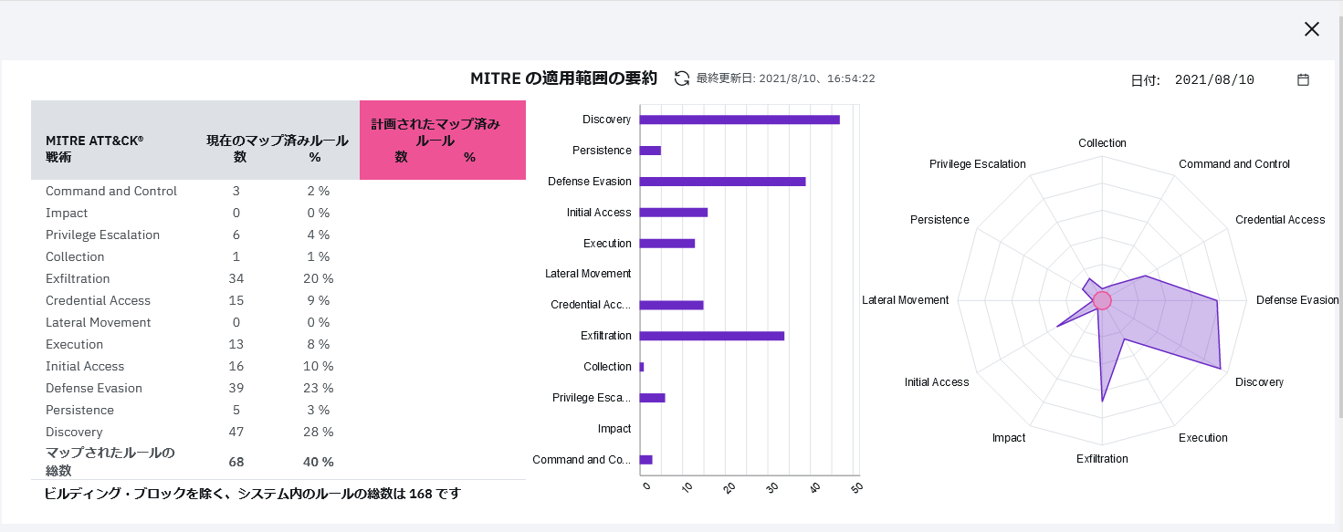
Task: Click the Privilege Escalation bar in the bar chart
Action: tap(653, 398)
